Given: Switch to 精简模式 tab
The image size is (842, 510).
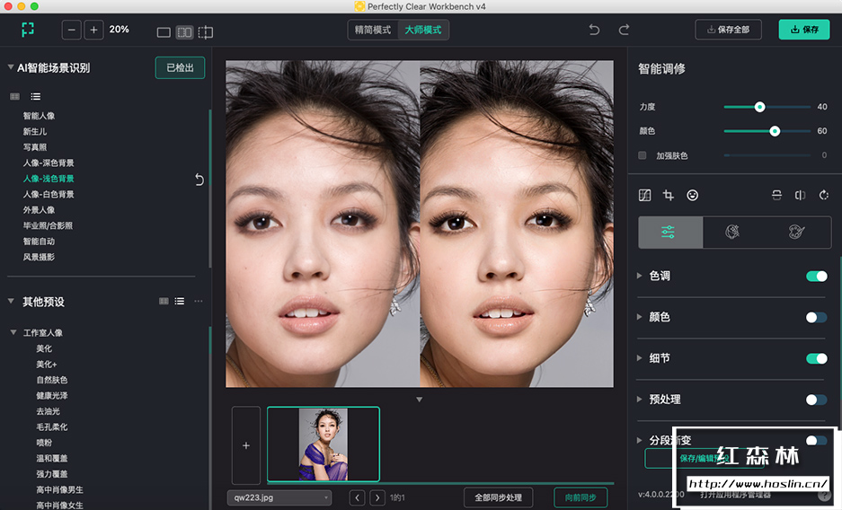Looking at the screenshot, I should coord(373,30).
